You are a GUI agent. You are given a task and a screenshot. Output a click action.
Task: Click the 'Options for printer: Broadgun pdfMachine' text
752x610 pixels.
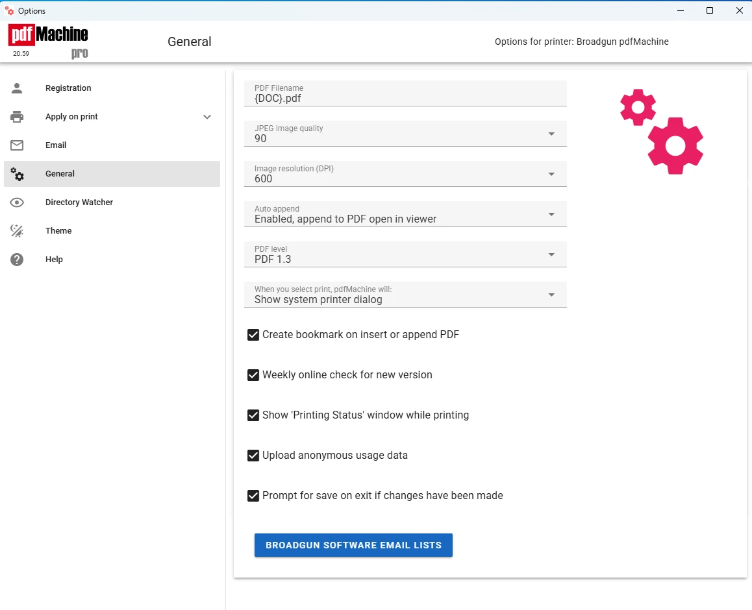pos(582,42)
